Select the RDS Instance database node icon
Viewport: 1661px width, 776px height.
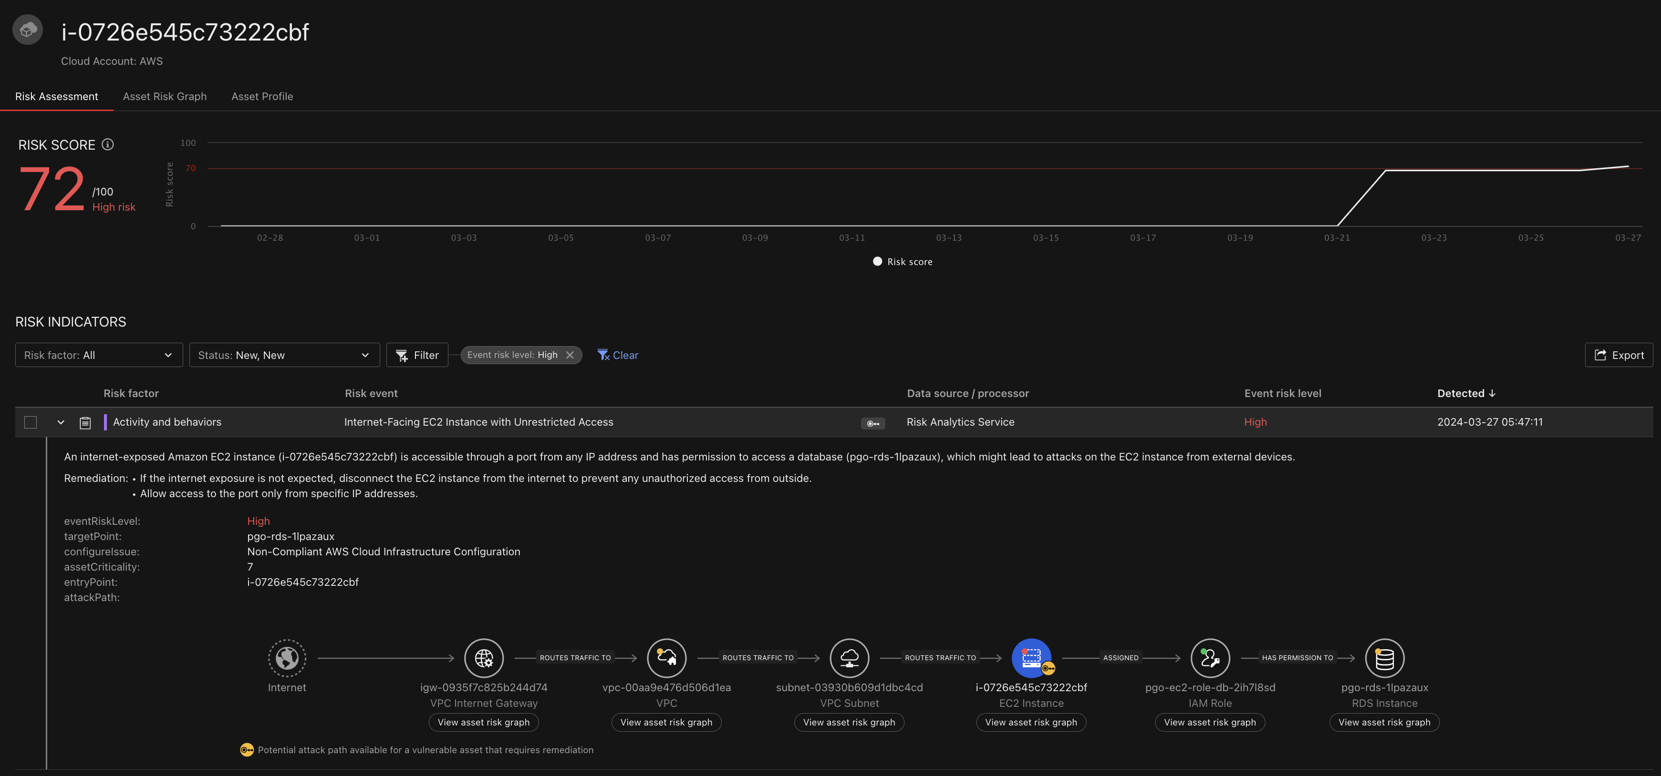(1384, 658)
